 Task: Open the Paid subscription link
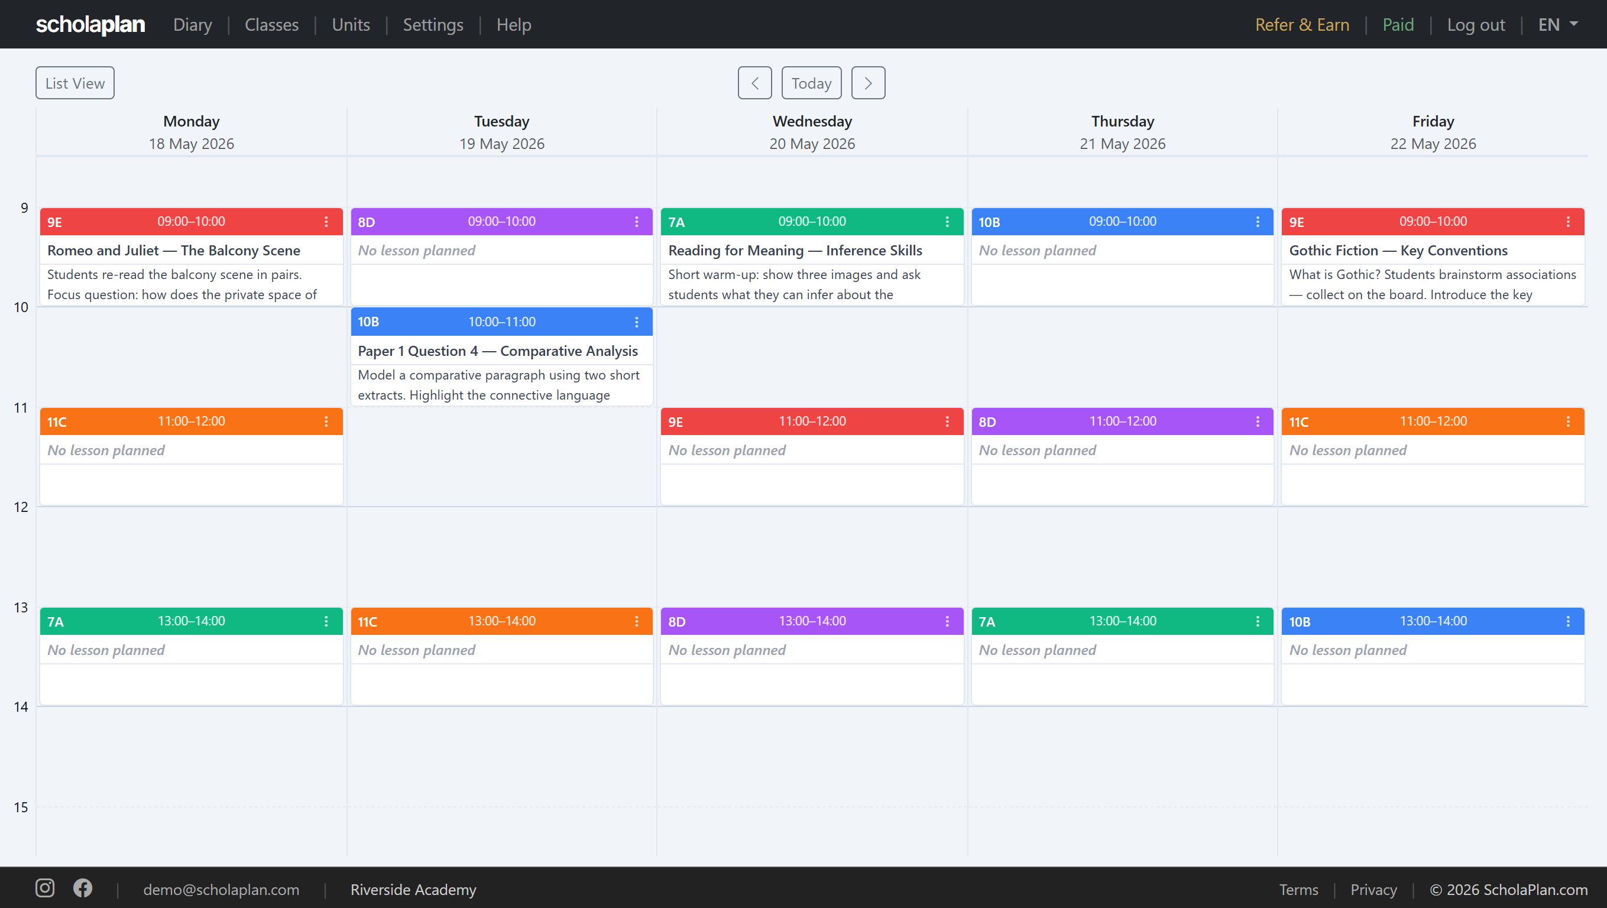click(x=1398, y=24)
